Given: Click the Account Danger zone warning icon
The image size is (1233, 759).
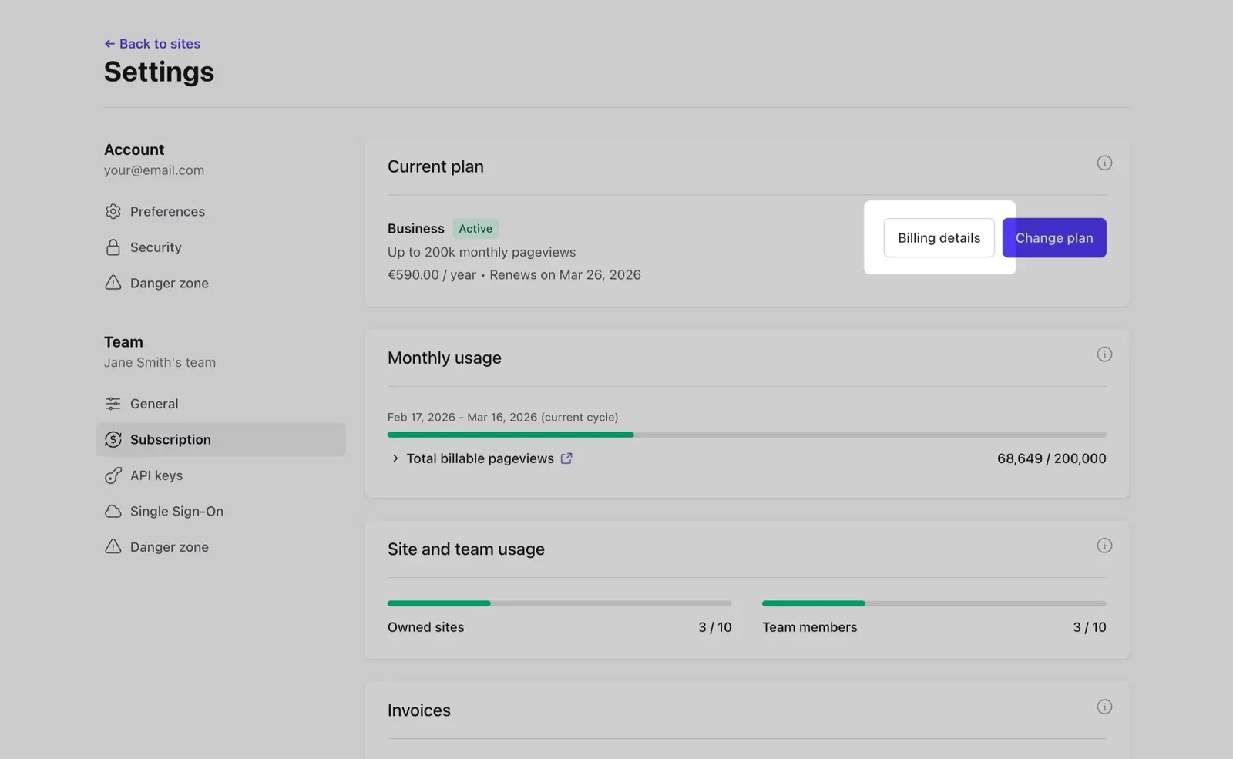Looking at the screenshot, I should 113,283.
